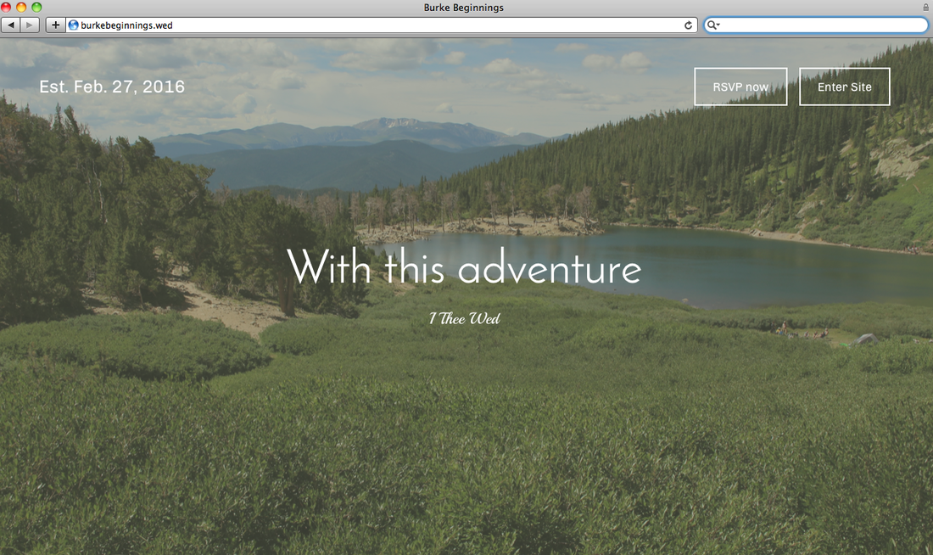Go back with the browser back arrow

pos(11,25)
